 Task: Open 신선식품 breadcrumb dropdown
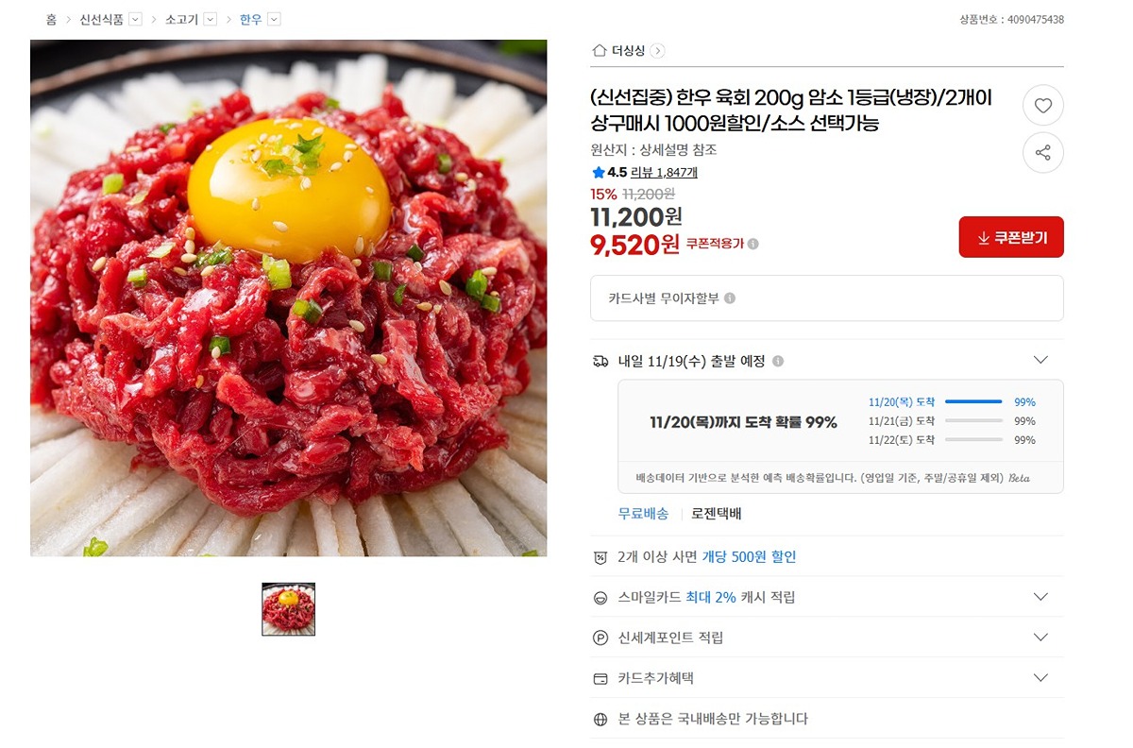pyautogui.click(x=135, y=19)
